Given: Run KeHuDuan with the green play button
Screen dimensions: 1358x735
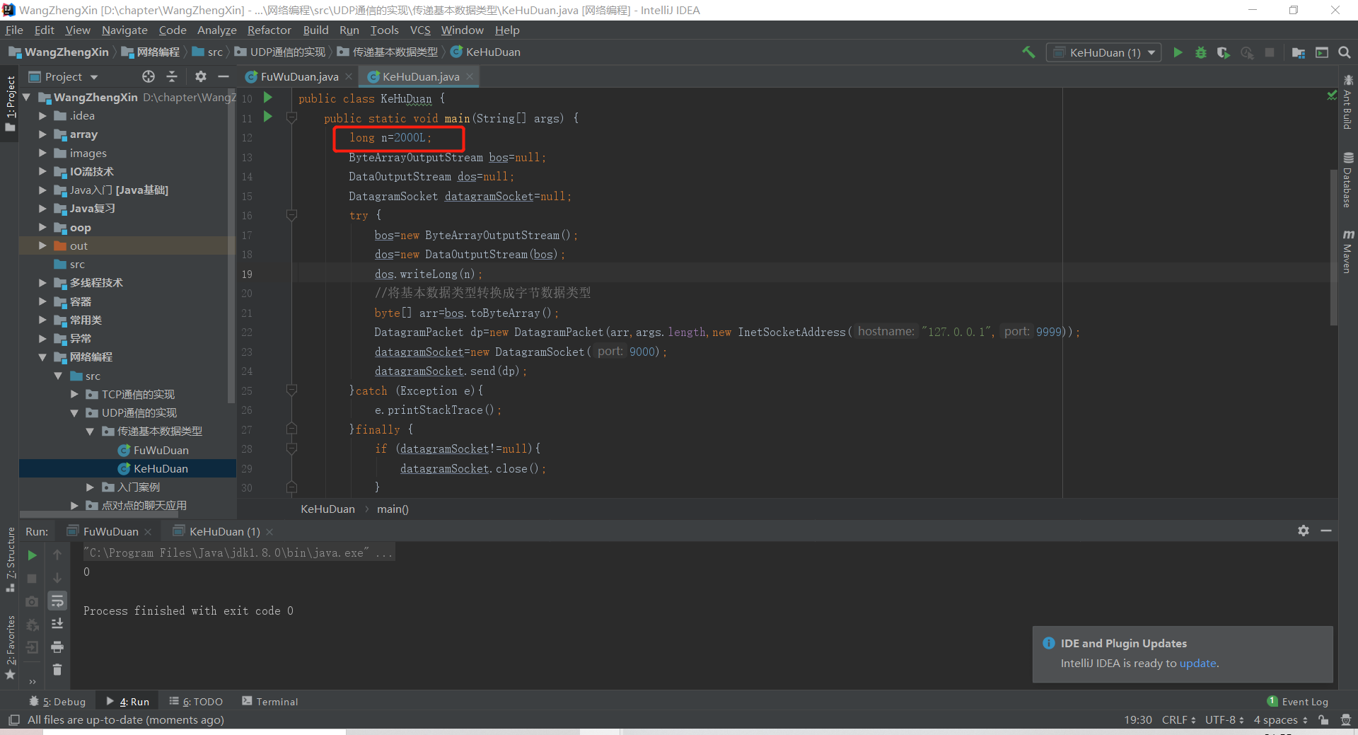Looking at the screenshot, I should point(1178,52).
